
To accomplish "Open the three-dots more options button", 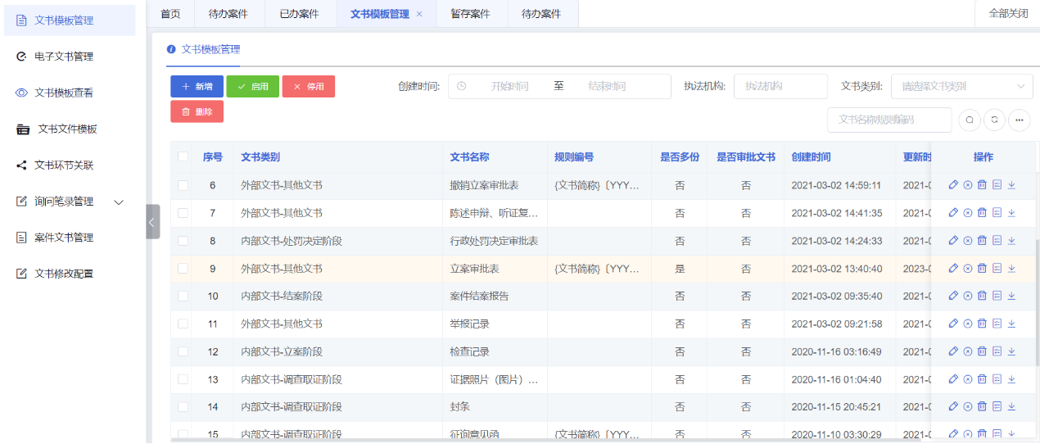I will point(1019,120).
